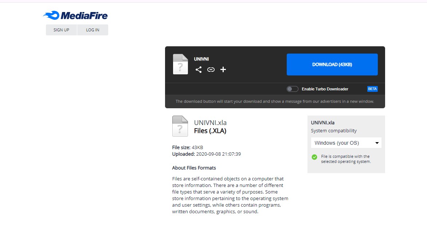Click the UNIVNI title in the dark panel
427x238 pixels.
coord(201,59)
